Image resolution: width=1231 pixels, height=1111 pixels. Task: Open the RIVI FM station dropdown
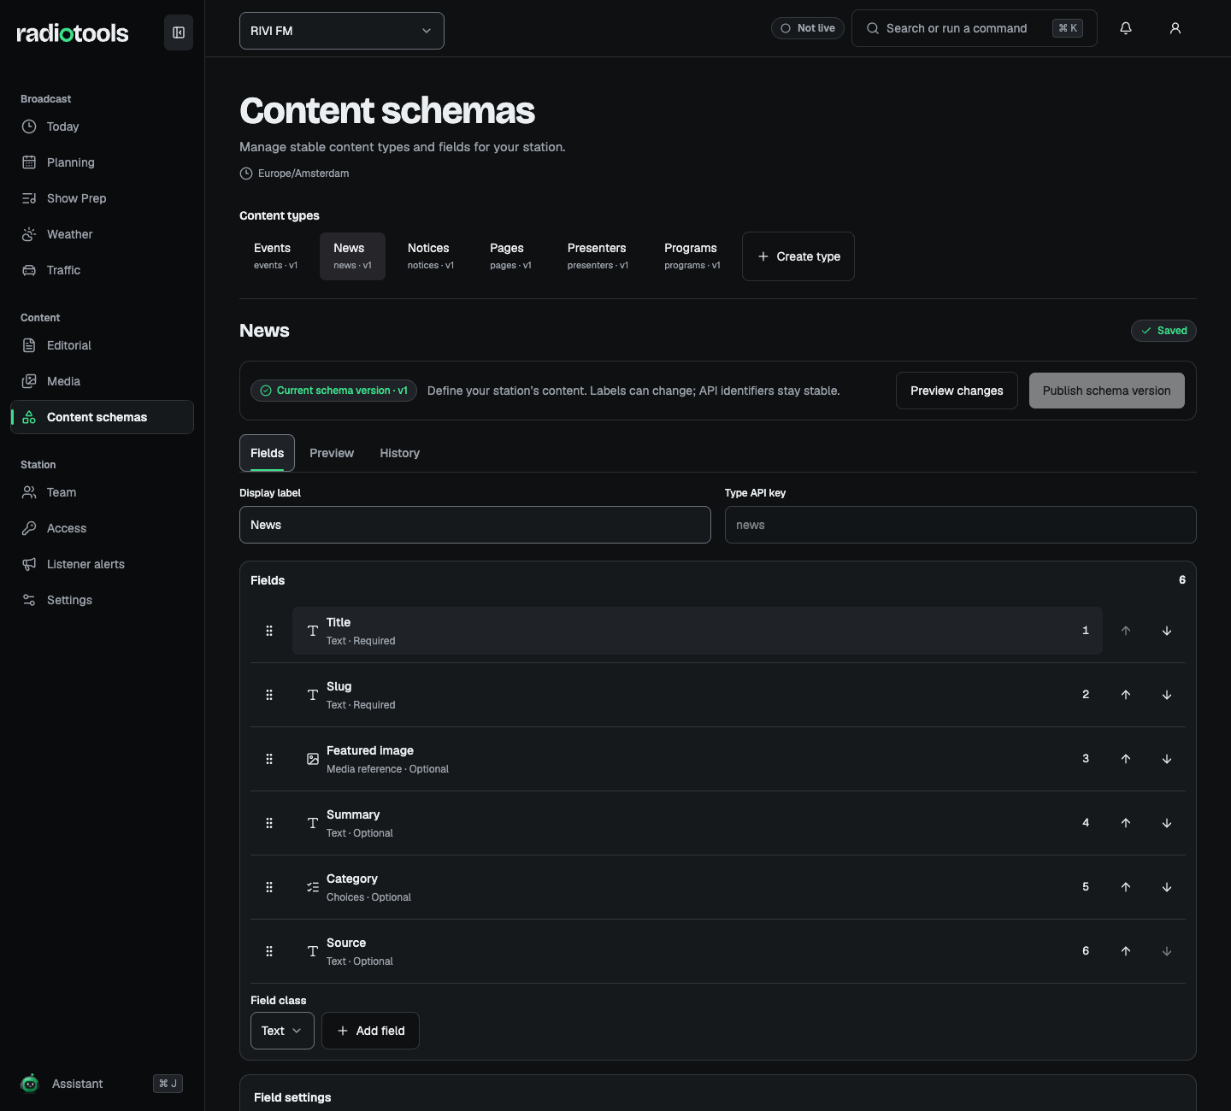coord(342,31)
